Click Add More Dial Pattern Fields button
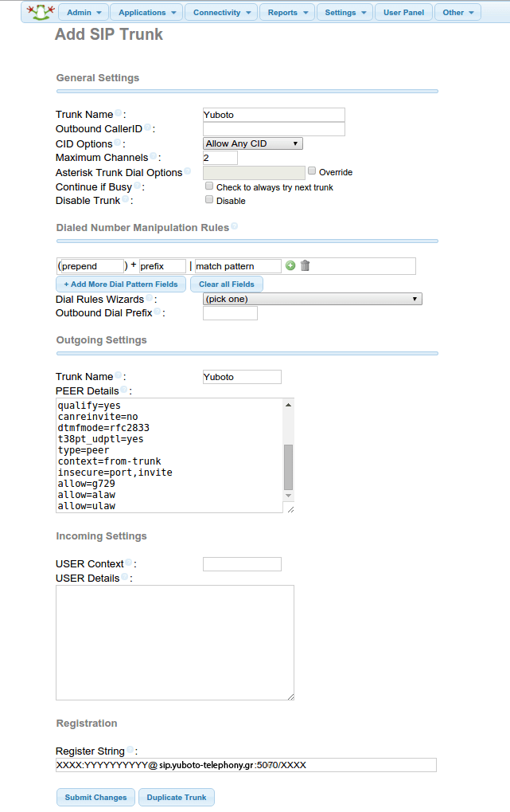The width and height of the screenshot is (510, 812). pyautogui.click(x=120, y=284)
